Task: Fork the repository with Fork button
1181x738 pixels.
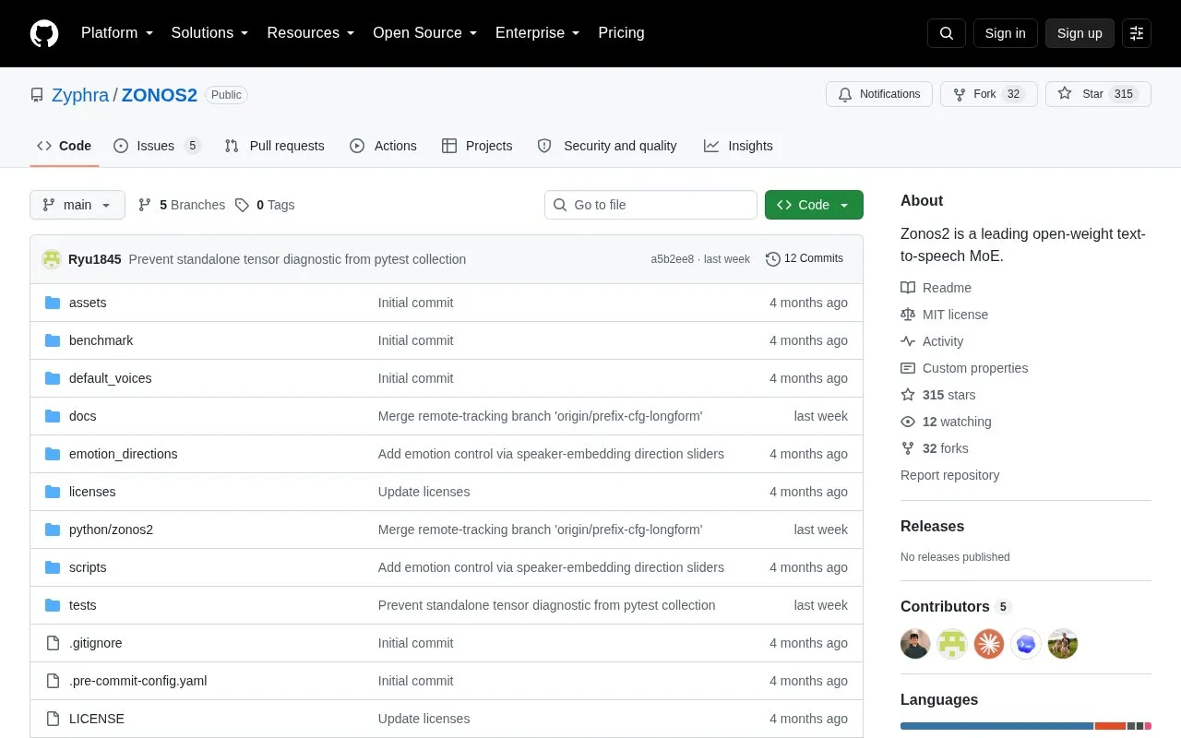Action: tap(989, 94)
